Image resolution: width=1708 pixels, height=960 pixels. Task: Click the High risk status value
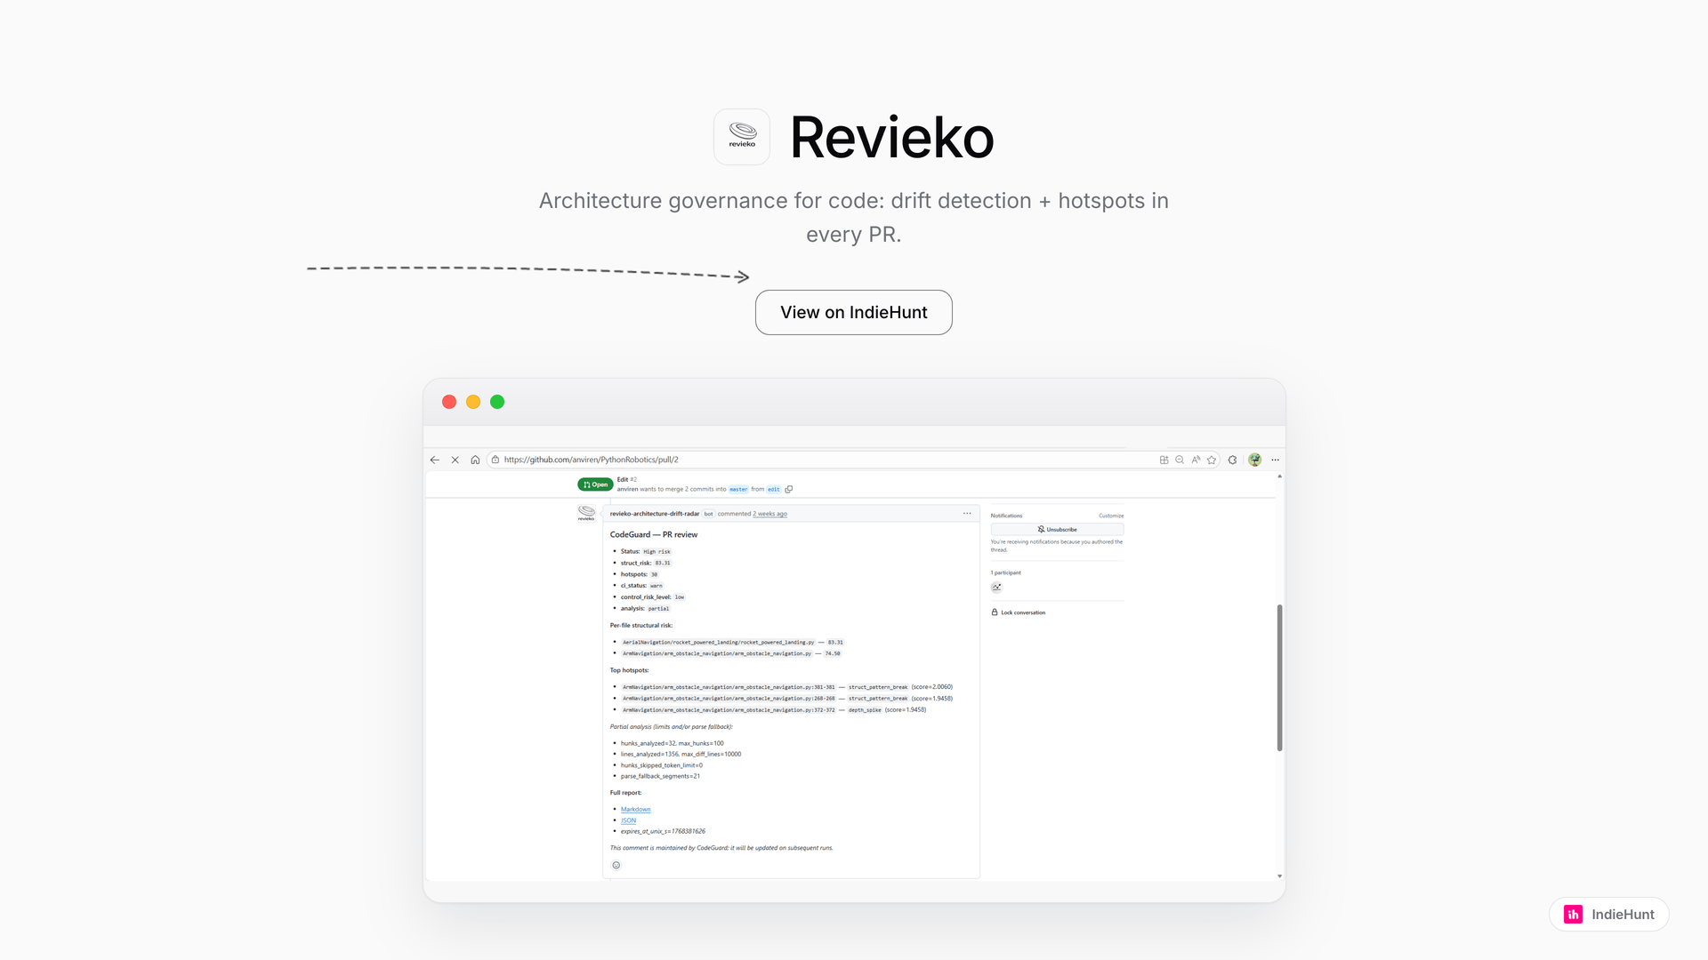[657, 551]
